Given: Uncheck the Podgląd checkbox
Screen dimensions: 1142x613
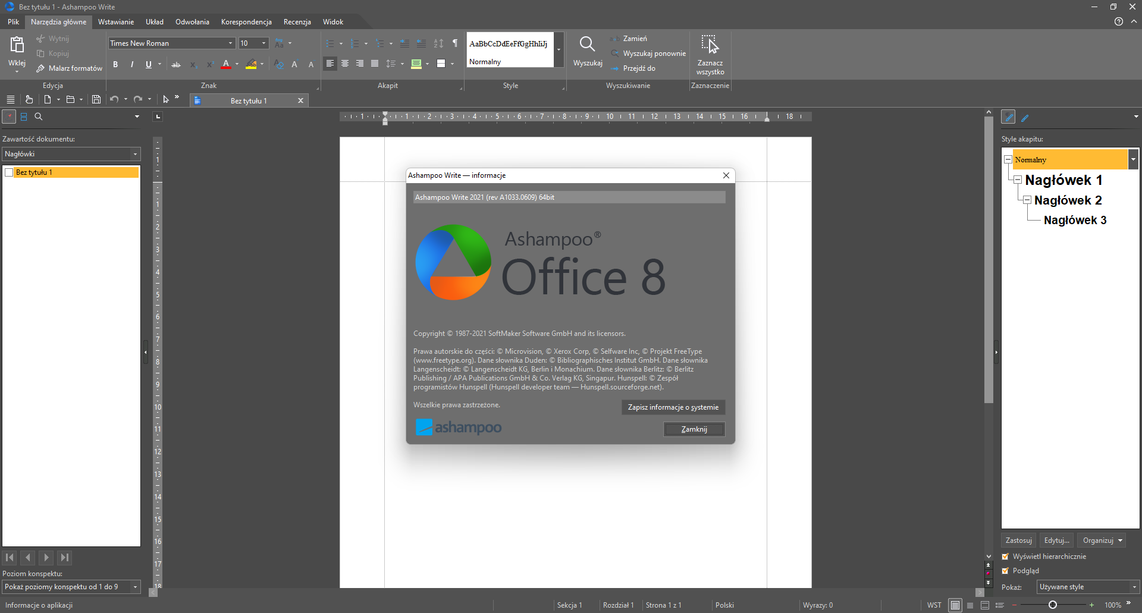Looking at the screenshot, I should tap(1005, 571).
